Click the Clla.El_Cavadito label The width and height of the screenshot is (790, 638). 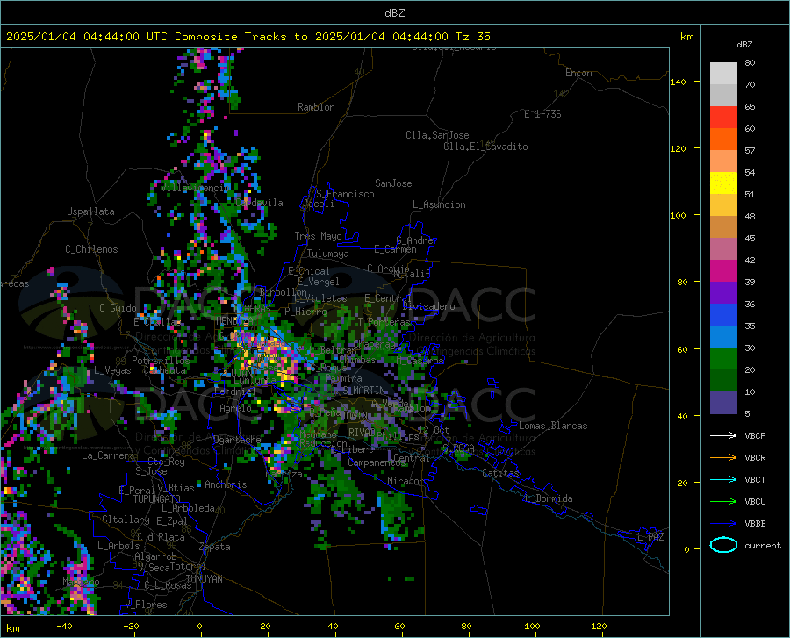point(485,147)
